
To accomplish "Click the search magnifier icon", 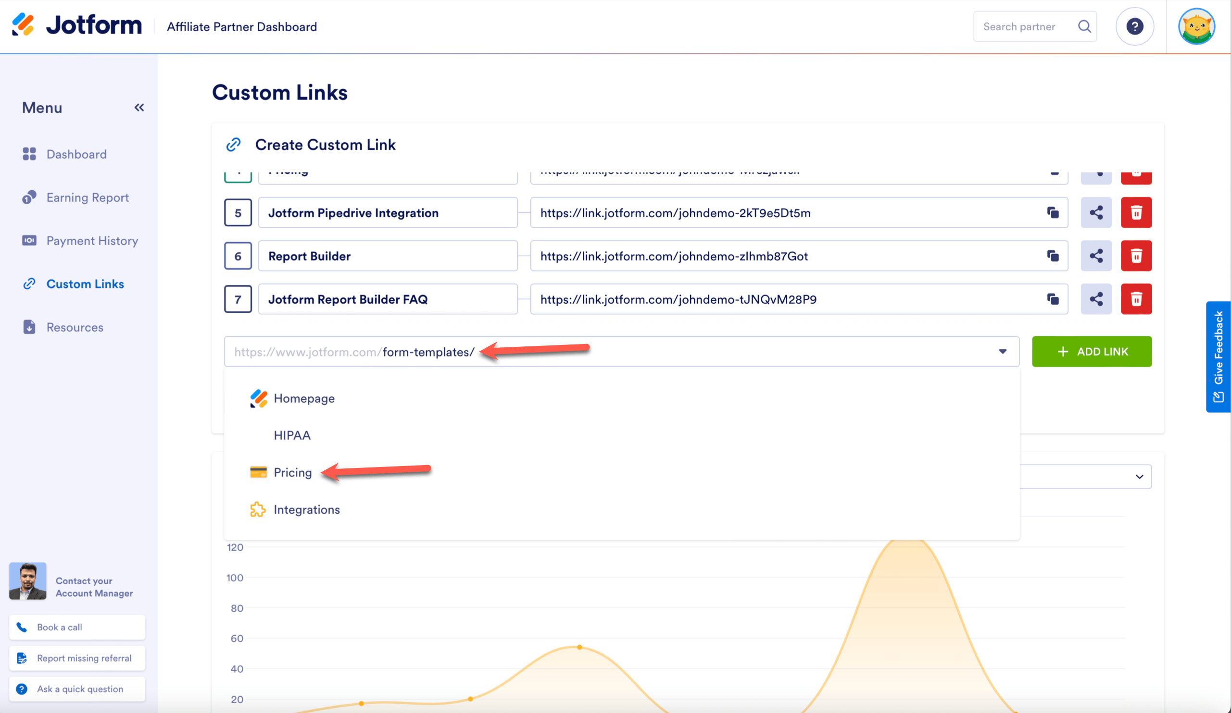I will click(x=1084, y=27).
